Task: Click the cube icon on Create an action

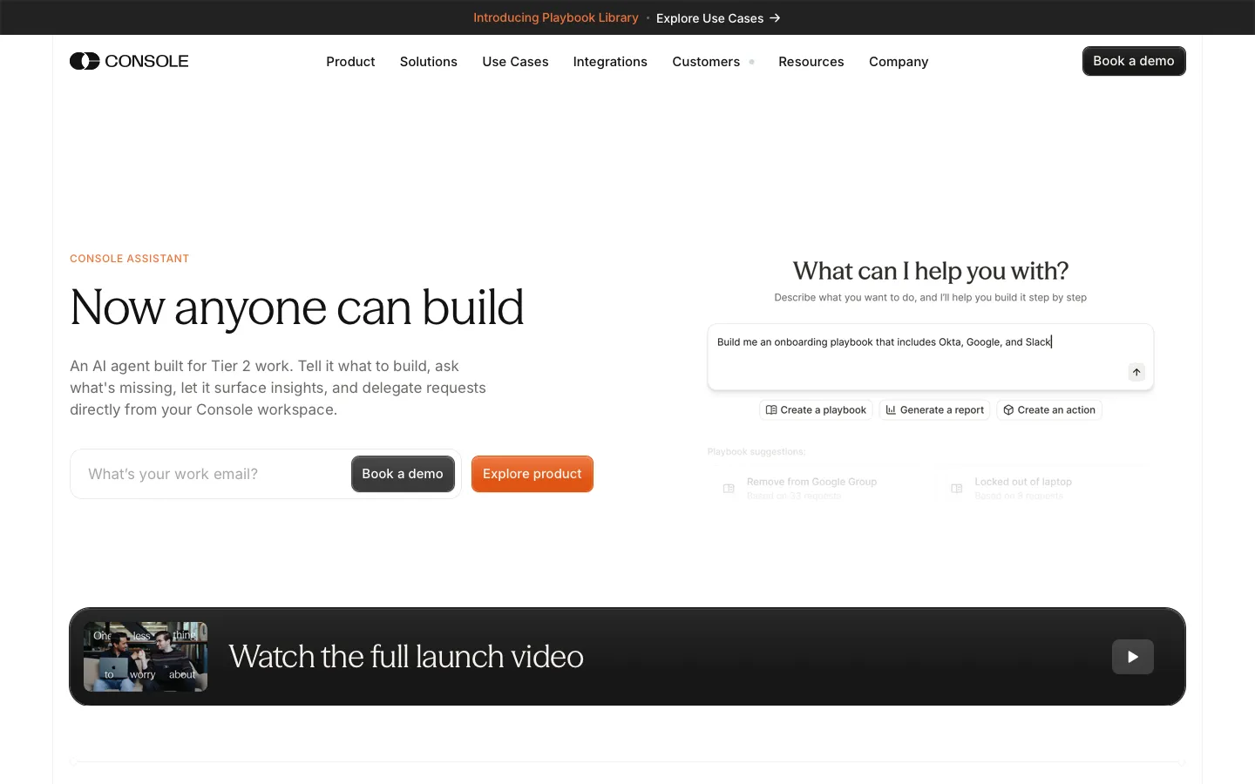Action: (x=1008, y=410)
